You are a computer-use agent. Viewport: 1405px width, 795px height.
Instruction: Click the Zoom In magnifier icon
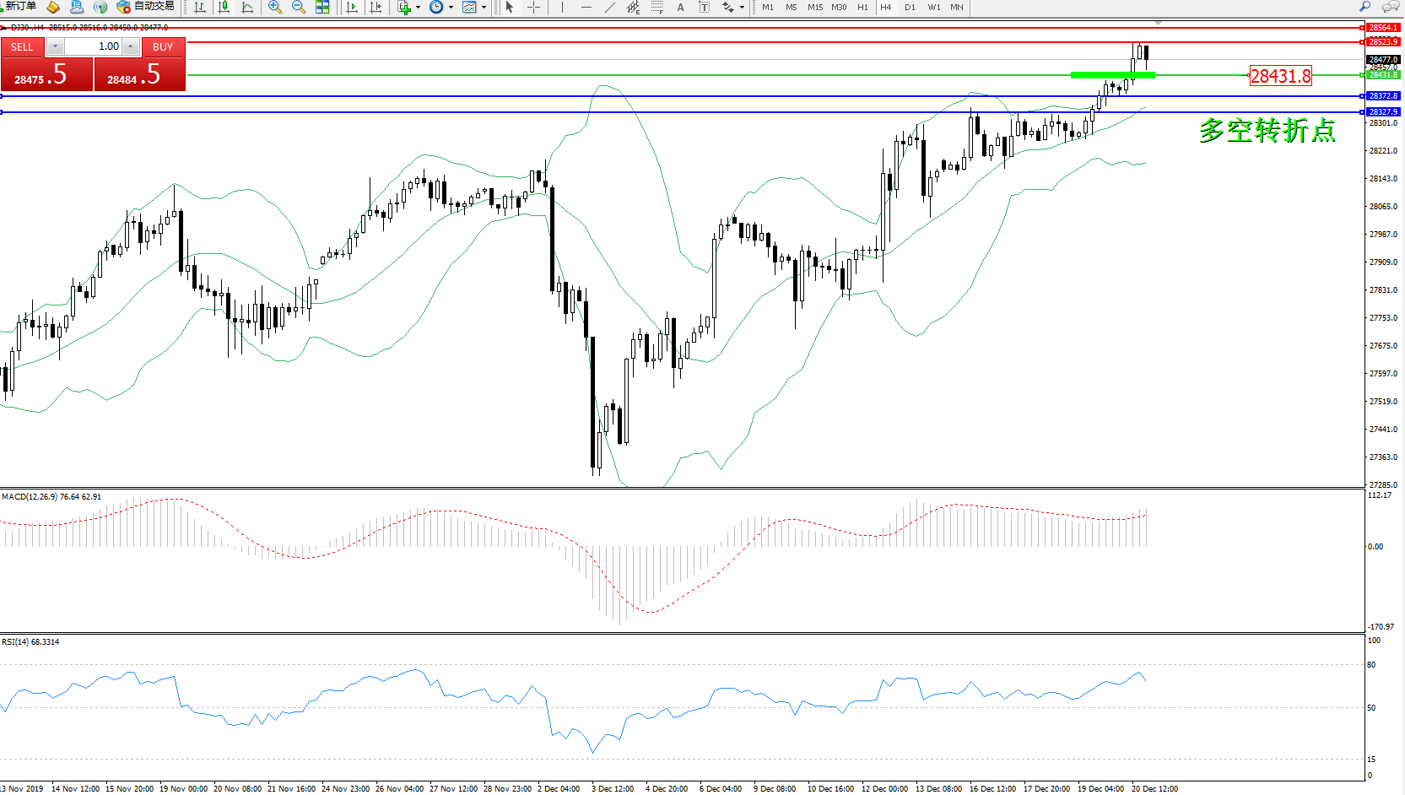275,8
